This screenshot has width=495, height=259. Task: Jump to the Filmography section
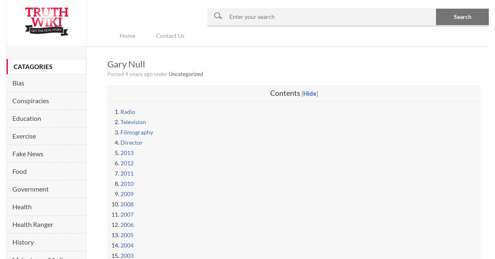coord(137,132)
